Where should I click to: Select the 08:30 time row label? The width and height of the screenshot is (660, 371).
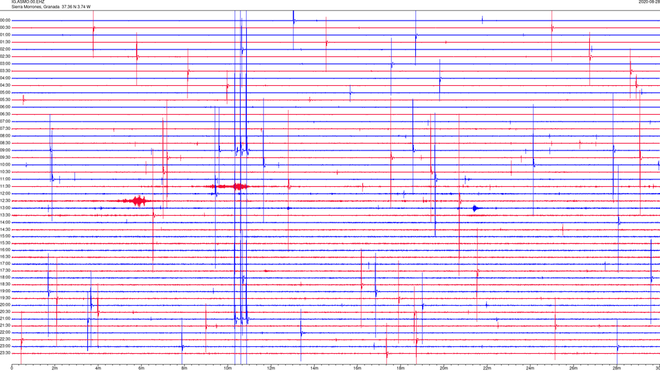(5, 143)
